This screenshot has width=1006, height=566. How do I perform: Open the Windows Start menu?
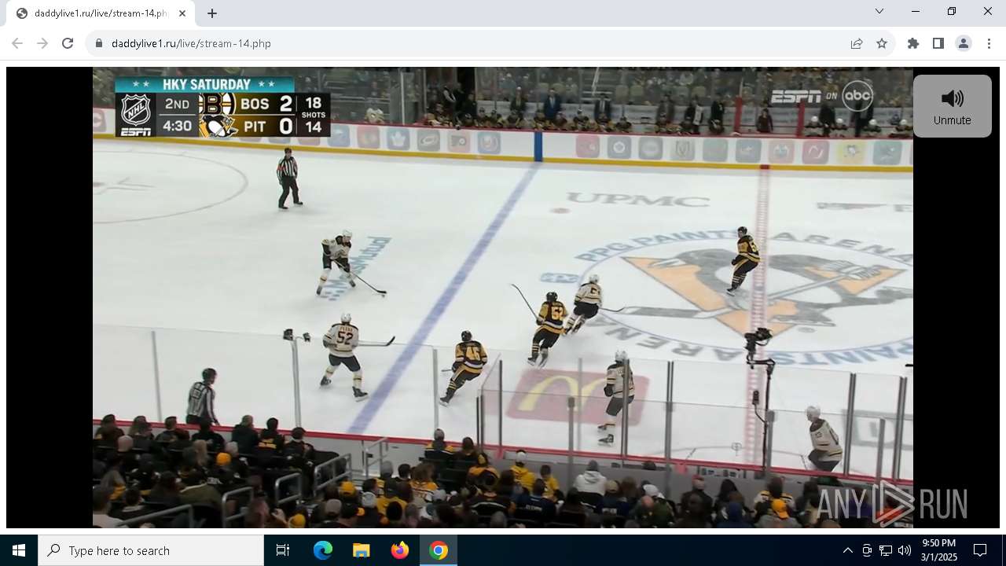19,550
